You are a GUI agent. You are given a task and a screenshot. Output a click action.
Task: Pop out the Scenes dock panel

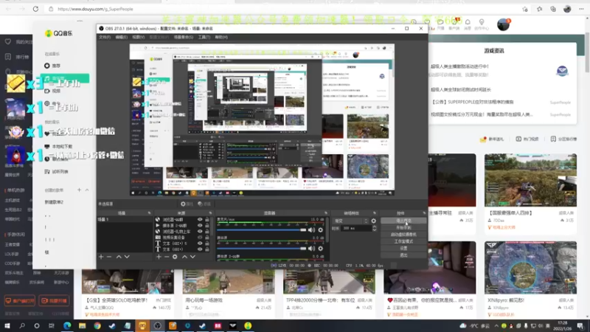[x=150, y=213]
